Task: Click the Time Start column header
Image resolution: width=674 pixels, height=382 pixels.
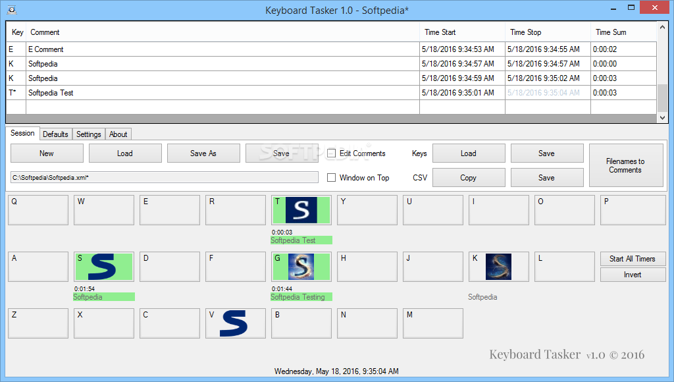Action: [462, 32]
